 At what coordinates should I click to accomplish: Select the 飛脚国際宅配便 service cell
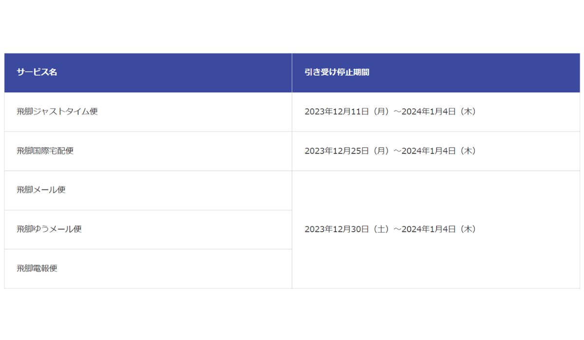[x=148, y=152]
